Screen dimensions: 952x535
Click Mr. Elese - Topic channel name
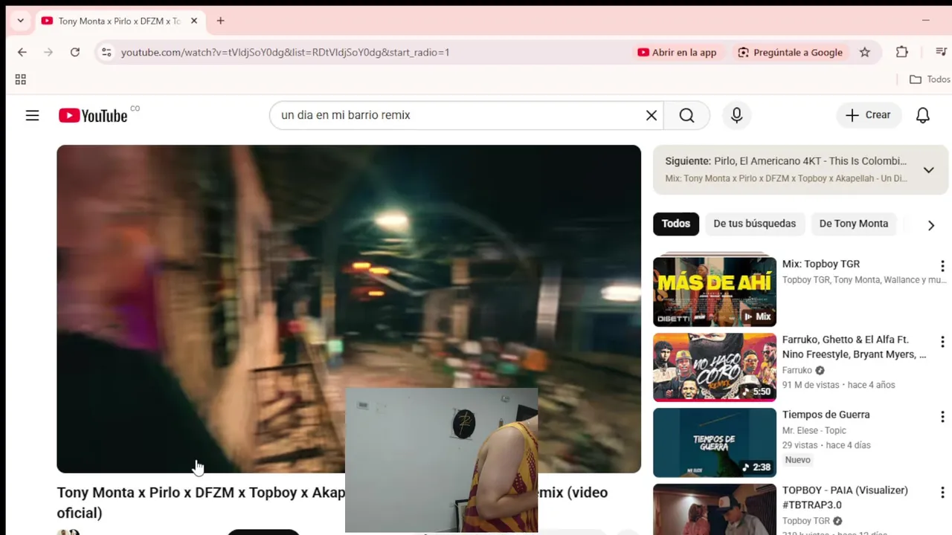click(x=814, y=430)
